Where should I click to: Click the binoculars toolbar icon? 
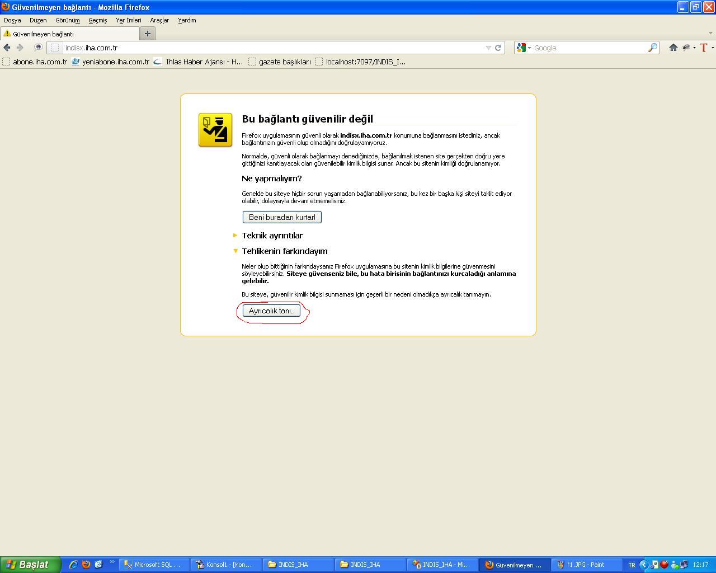coord(686,48)
